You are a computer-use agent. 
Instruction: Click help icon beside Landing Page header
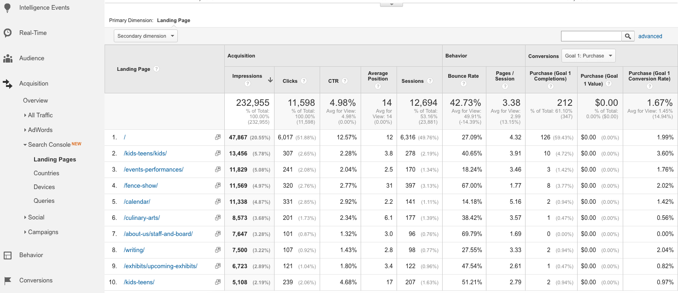[157, 69]
